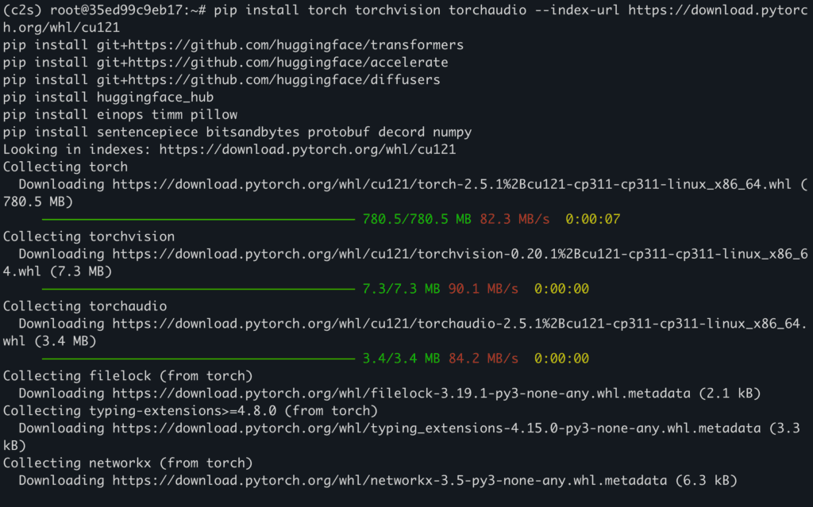Select the 'pip install huggingface_hub' command line

pyautogui.click(x=109, y=97)
